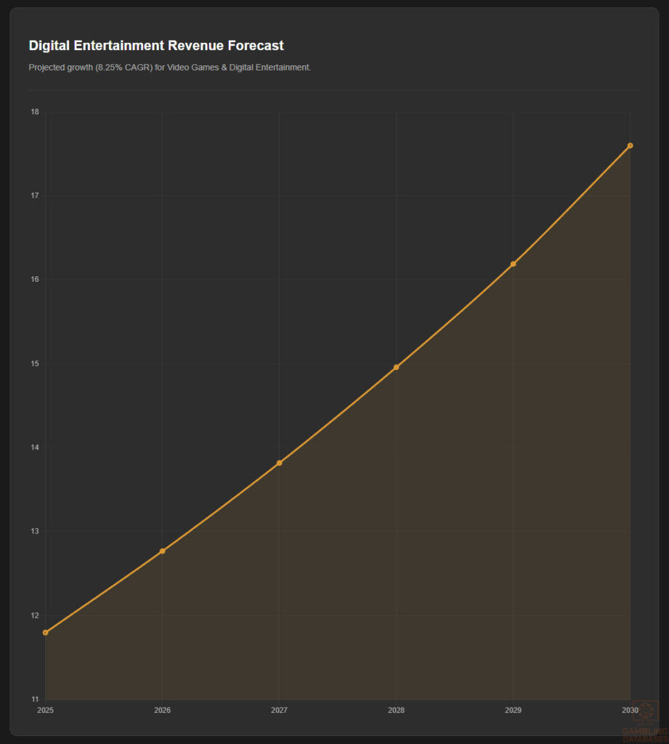Viewport: 669px width, 744px height.
Task: Select the 2025 data point marker
Action: coord(45,631)
